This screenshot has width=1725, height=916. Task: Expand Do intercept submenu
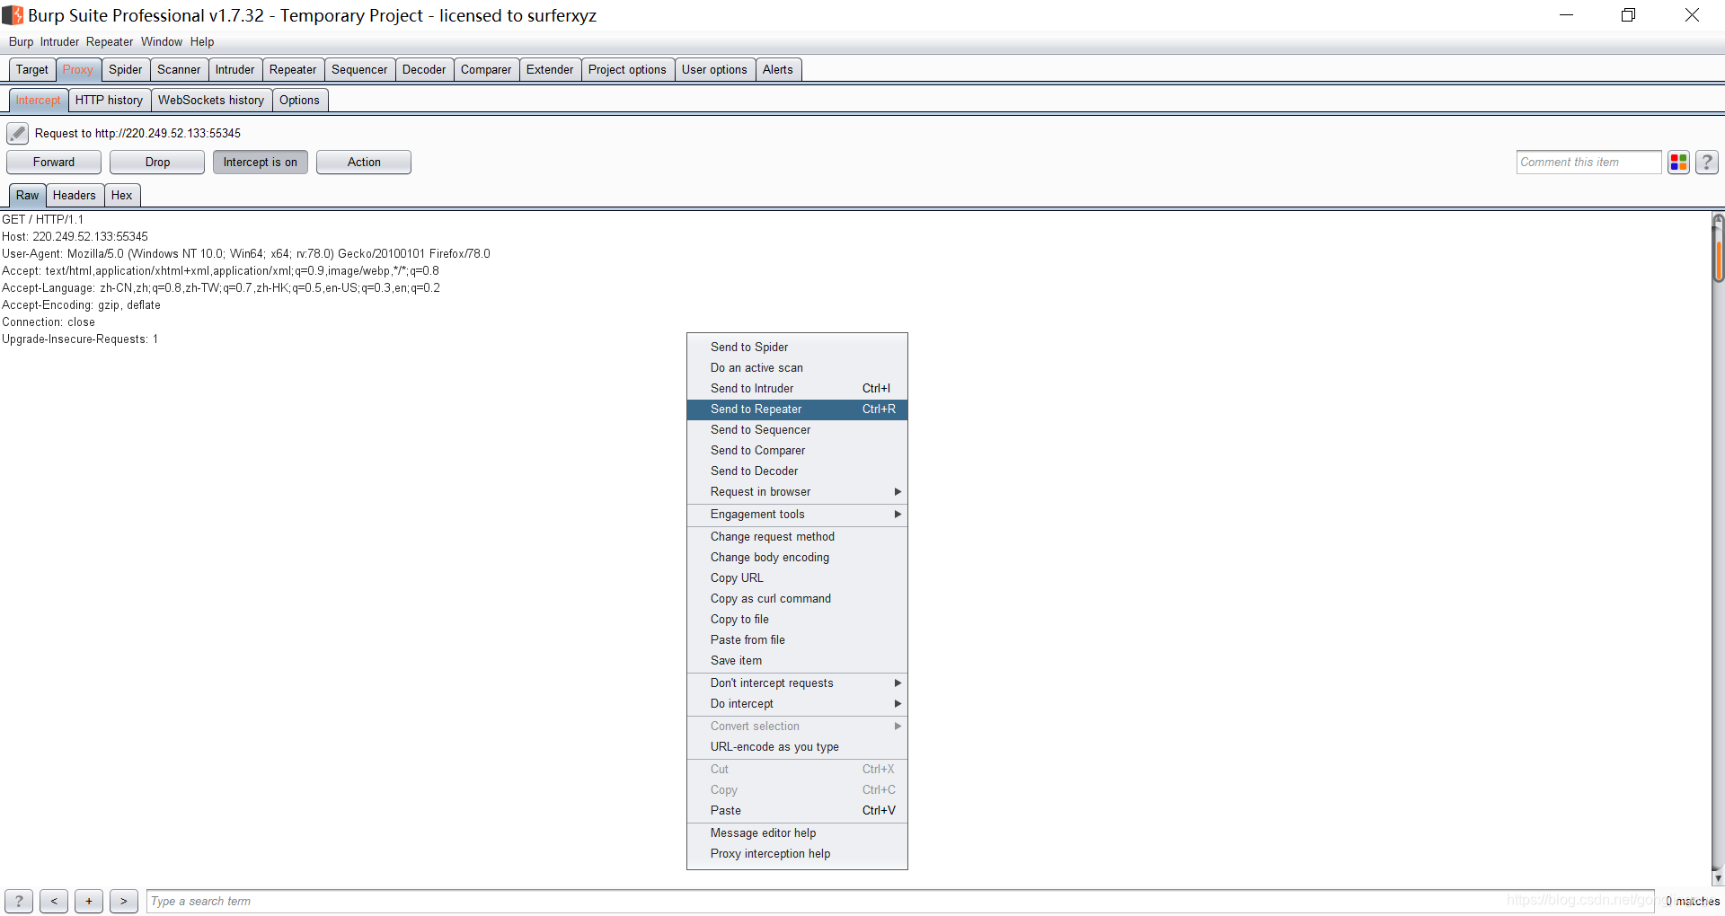point(797,704)
